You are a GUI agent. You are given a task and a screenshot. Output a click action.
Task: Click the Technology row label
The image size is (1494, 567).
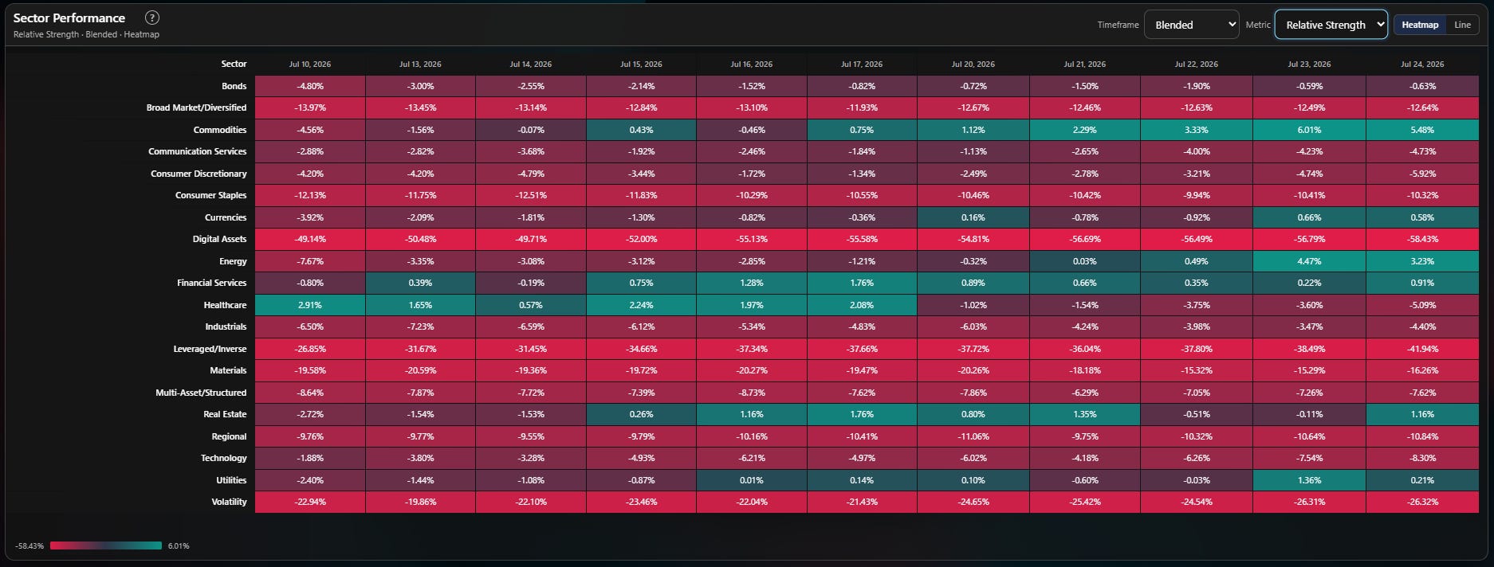coord(223,458)
